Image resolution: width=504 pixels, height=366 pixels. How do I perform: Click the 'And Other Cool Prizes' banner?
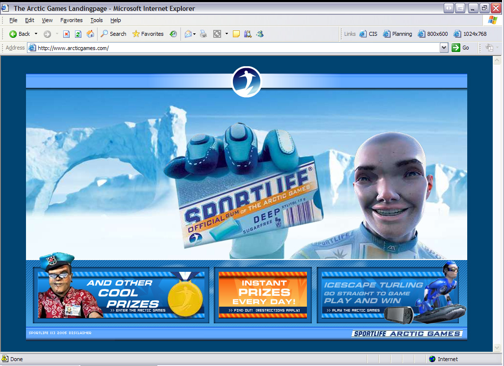point(121,295)
